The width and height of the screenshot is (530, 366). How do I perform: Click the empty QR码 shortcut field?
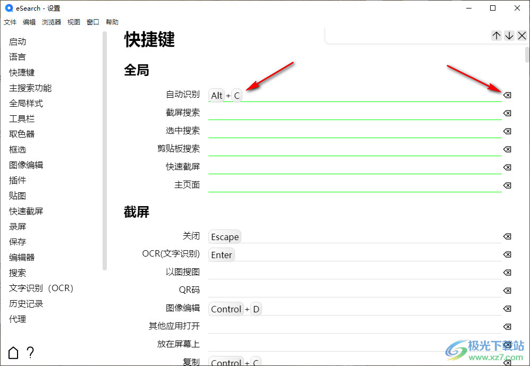click(x=355, y=291)
